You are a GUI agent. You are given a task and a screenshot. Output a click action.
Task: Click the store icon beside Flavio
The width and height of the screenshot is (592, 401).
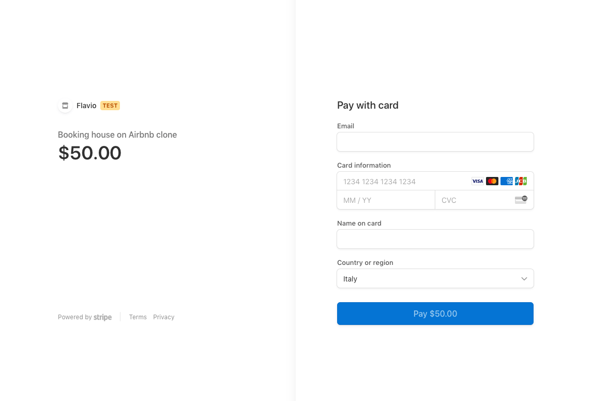(x=65, y=106)
